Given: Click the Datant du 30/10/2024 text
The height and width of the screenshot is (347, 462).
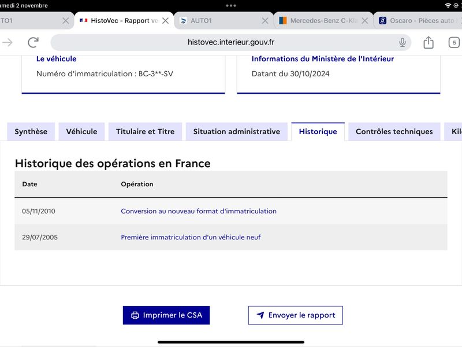Looking at the screenshot, I should pyautogui.click(x=290, y=74).
